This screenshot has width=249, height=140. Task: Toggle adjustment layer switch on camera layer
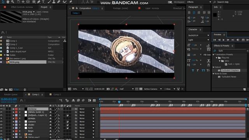click(67, 122)
